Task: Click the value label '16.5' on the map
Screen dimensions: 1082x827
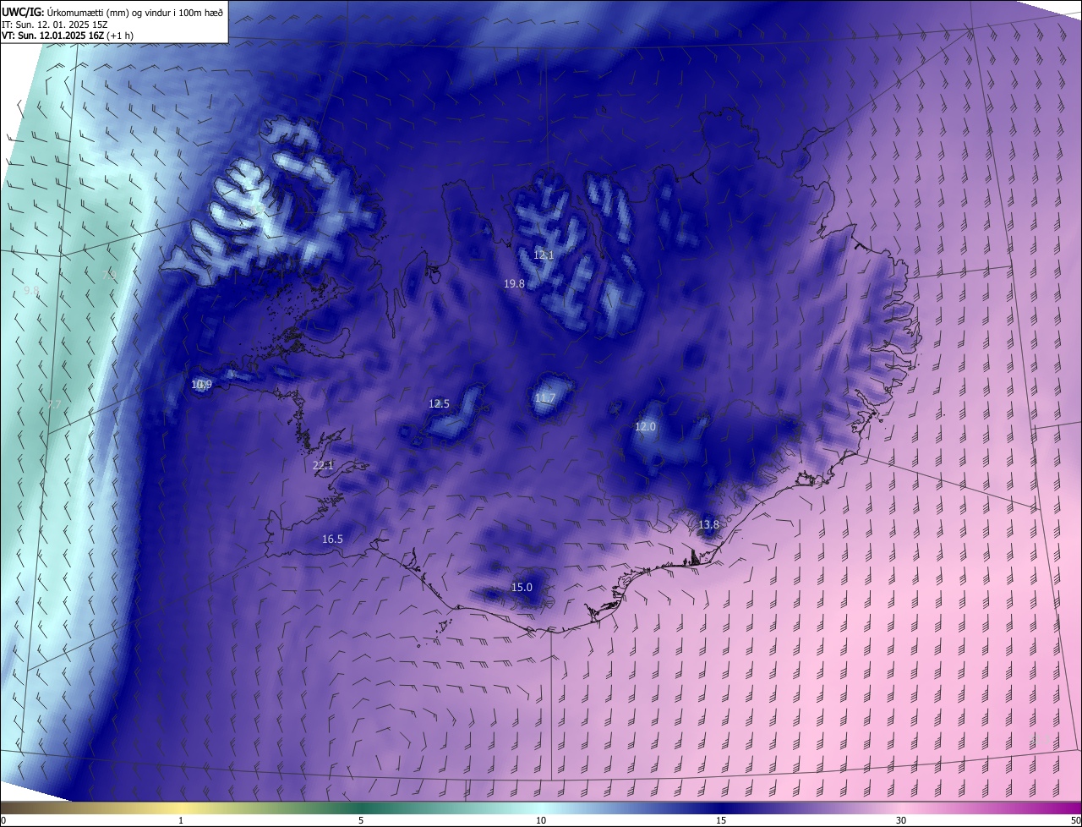Action: pos(332,539)
